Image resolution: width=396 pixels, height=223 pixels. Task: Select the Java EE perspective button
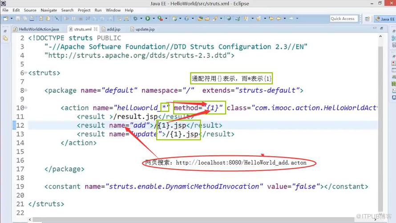click(x=385, y=19)
